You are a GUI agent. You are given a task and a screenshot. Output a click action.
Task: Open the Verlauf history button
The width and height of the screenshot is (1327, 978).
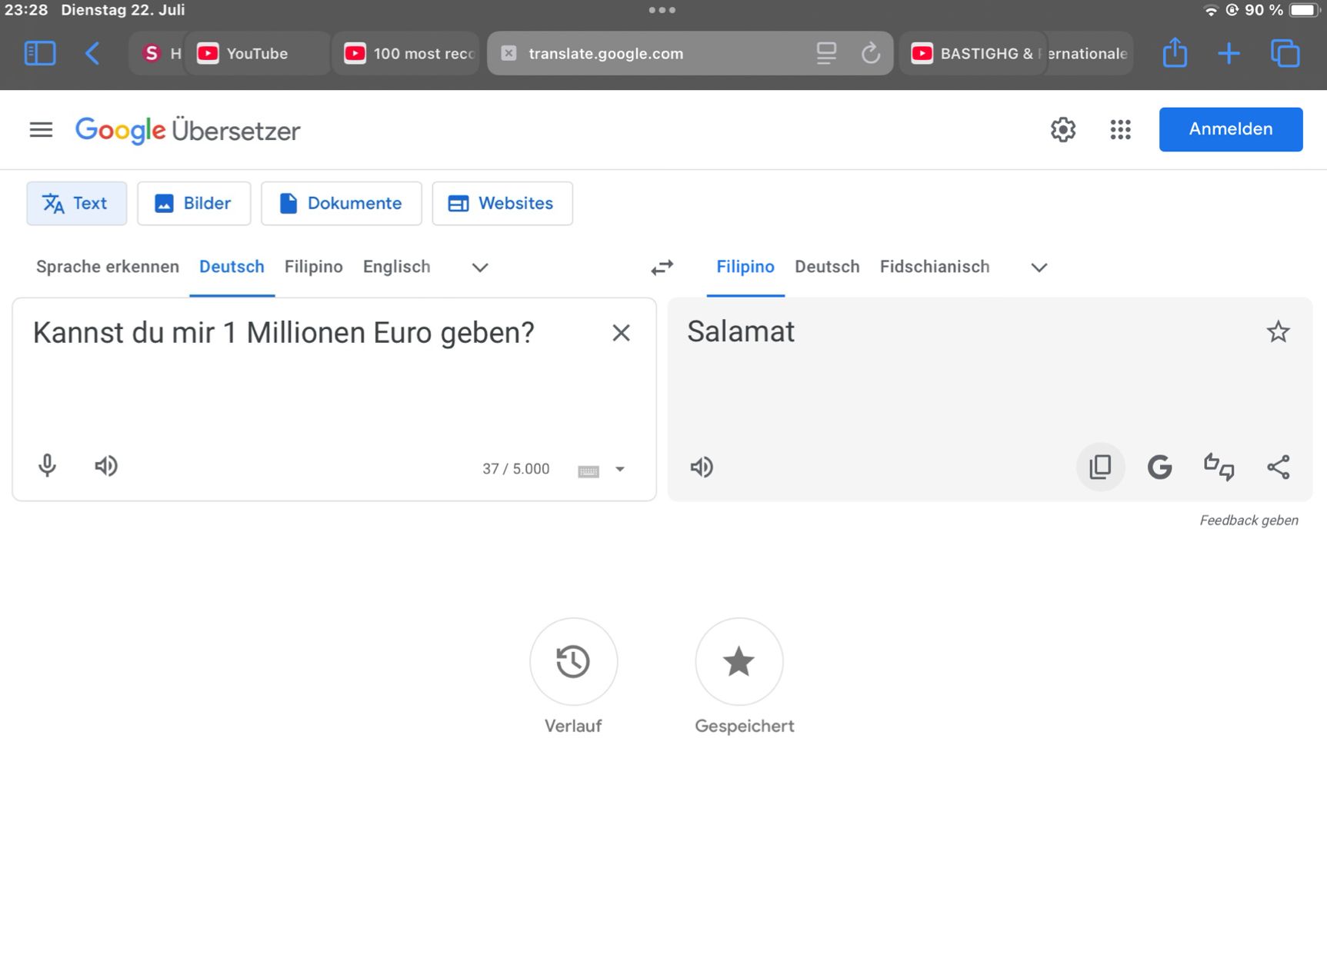point(573,662)
